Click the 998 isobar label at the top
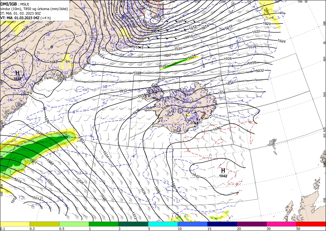The height and width of the screenshot is (231, 326). point(150,7)
